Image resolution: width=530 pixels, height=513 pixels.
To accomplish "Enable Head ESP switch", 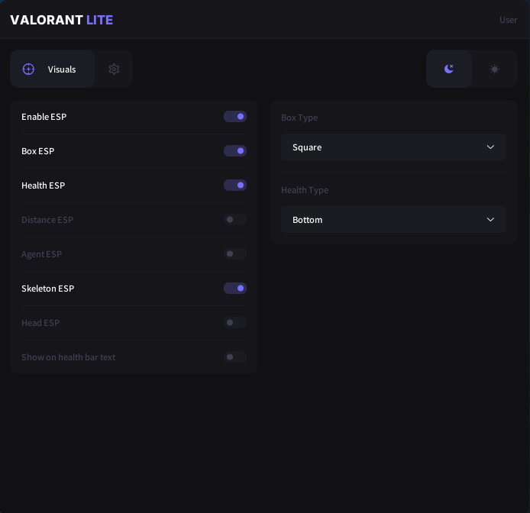I will [x=235, y=323].
